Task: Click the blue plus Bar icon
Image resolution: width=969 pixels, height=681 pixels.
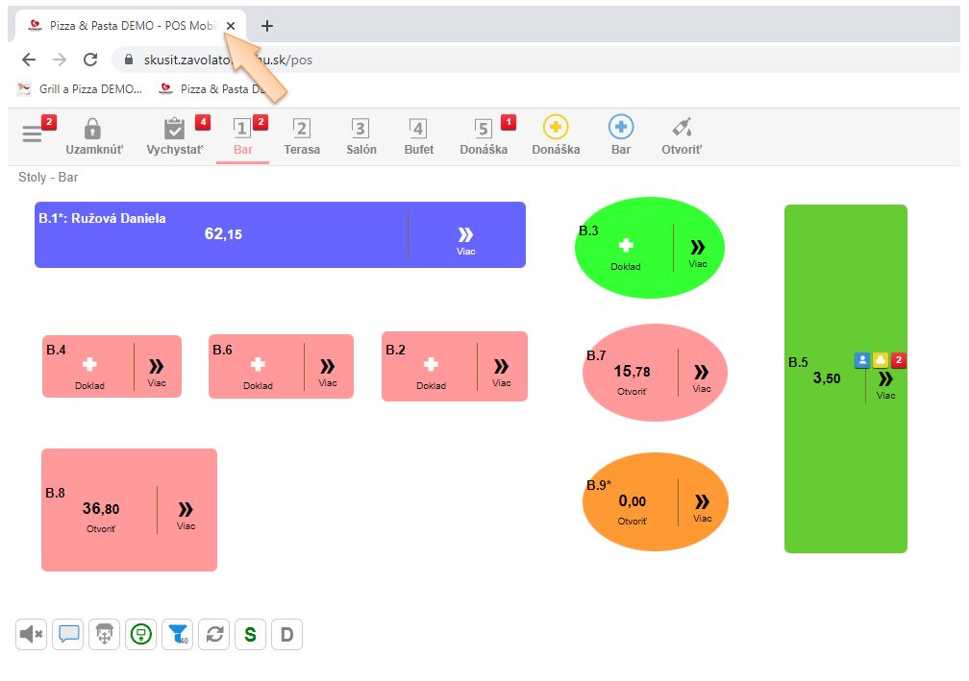Action: click(x=621, y=128)
